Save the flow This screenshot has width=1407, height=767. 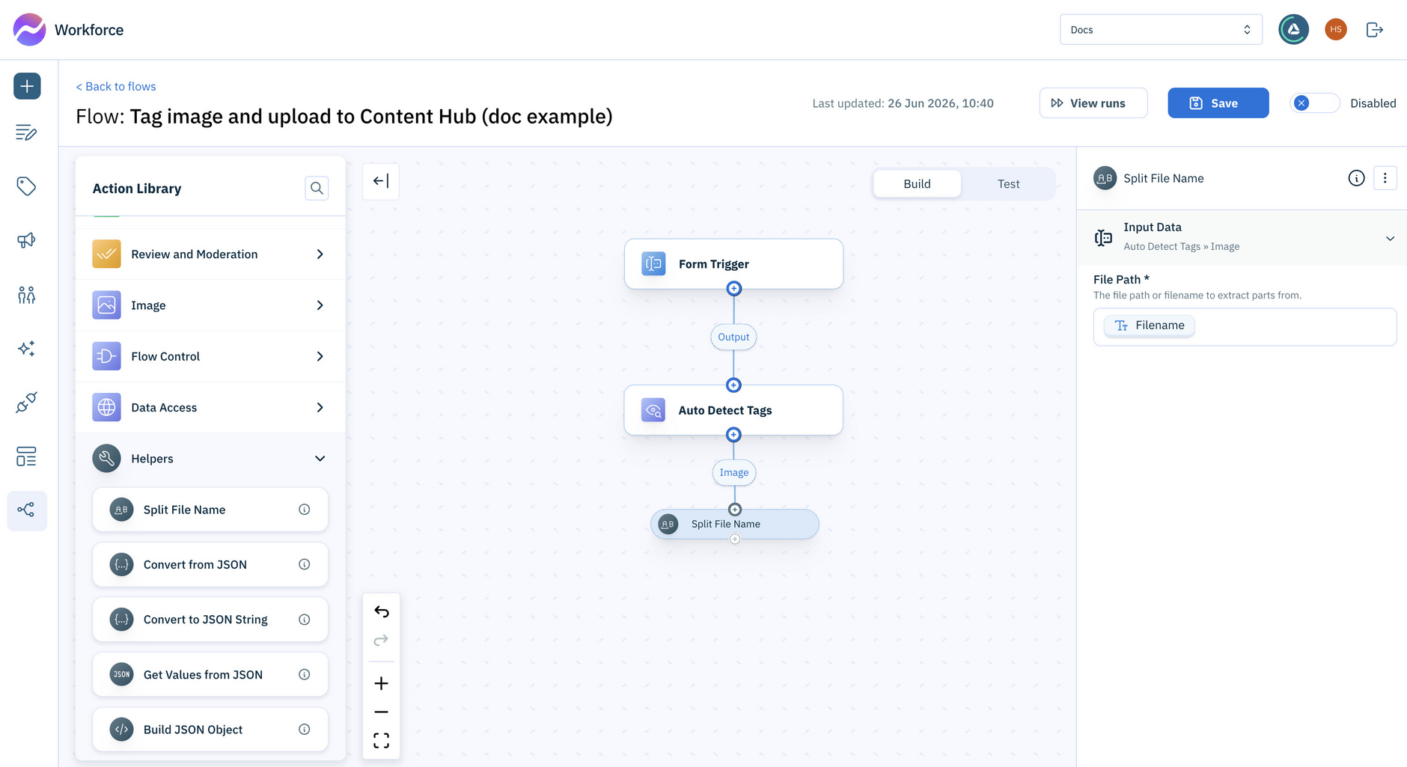click(1218, 103)
